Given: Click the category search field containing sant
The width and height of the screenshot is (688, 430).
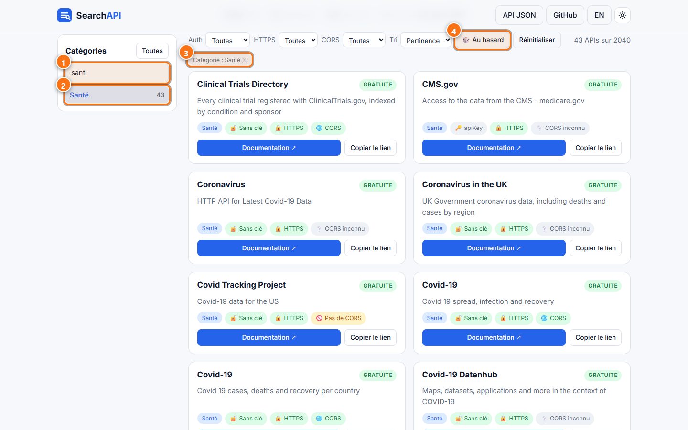Looking at the screenshot, I should (117, 73).
